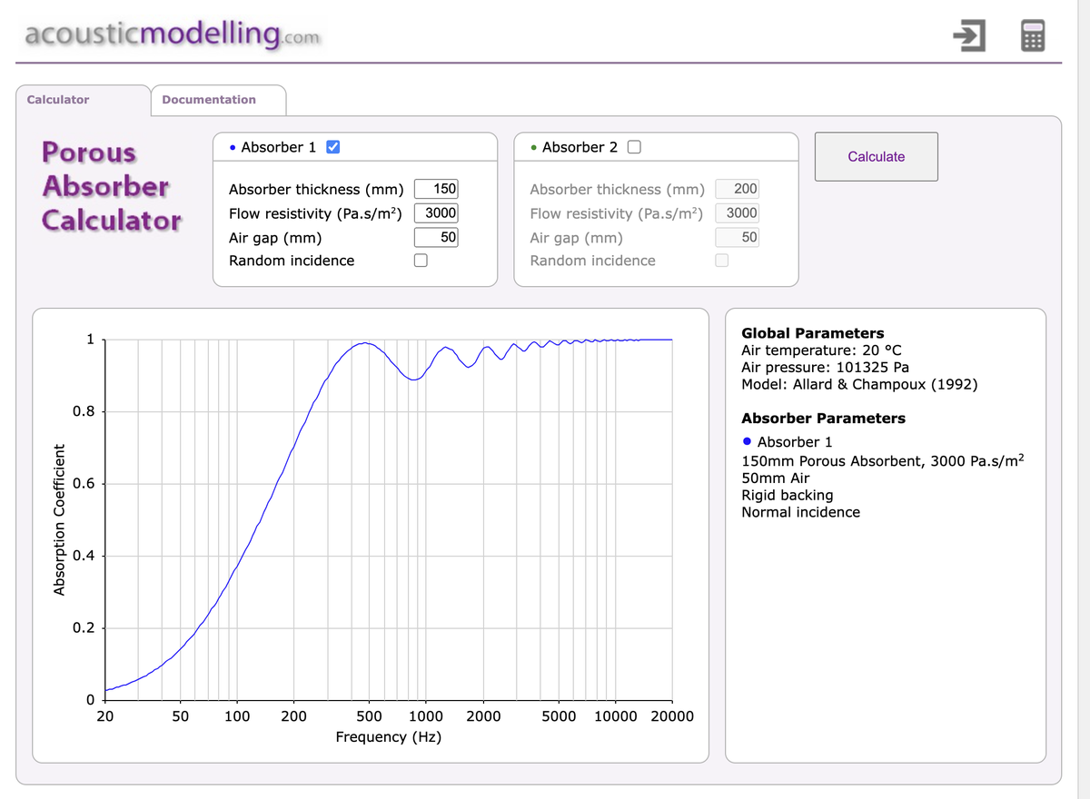
Task: Click the green dot beside Absorber 2
Action: click(x=534, y=148)
